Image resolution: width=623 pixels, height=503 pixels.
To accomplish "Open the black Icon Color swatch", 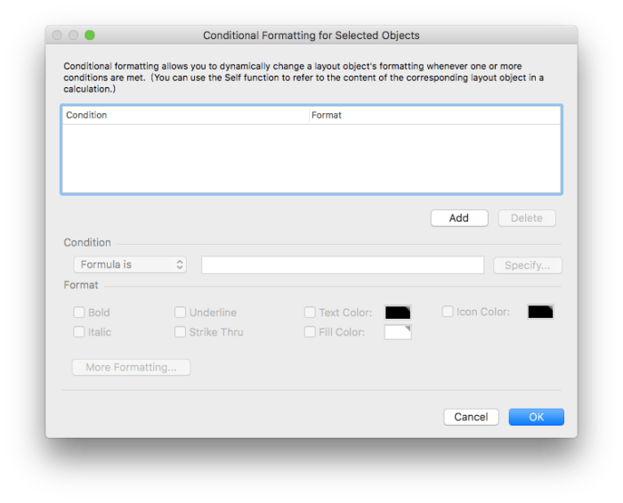I will coord(540,312).
